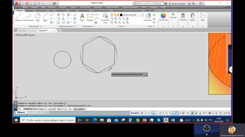Click the Вставка block insert icon
245x137 pixels.
148,17
